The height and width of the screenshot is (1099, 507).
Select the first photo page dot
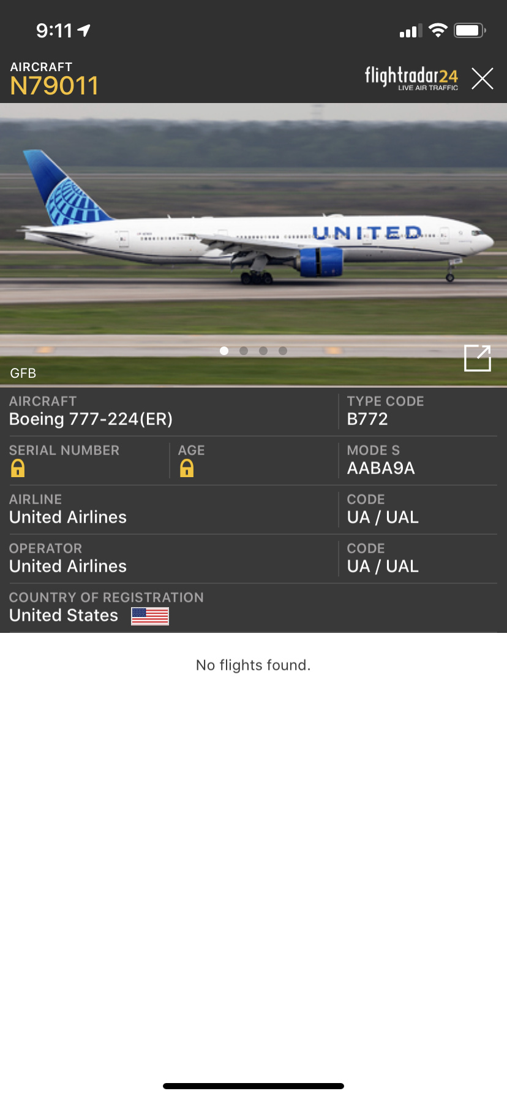click(224, 351)
